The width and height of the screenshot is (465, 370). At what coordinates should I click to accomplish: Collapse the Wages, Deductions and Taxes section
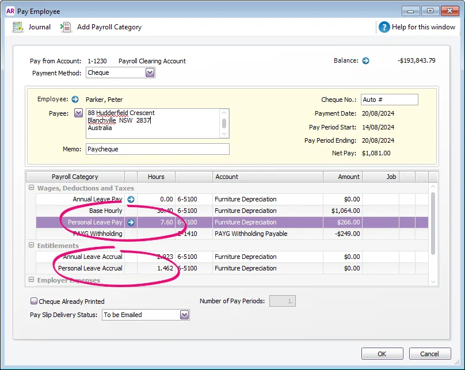(x=31, y=188)
